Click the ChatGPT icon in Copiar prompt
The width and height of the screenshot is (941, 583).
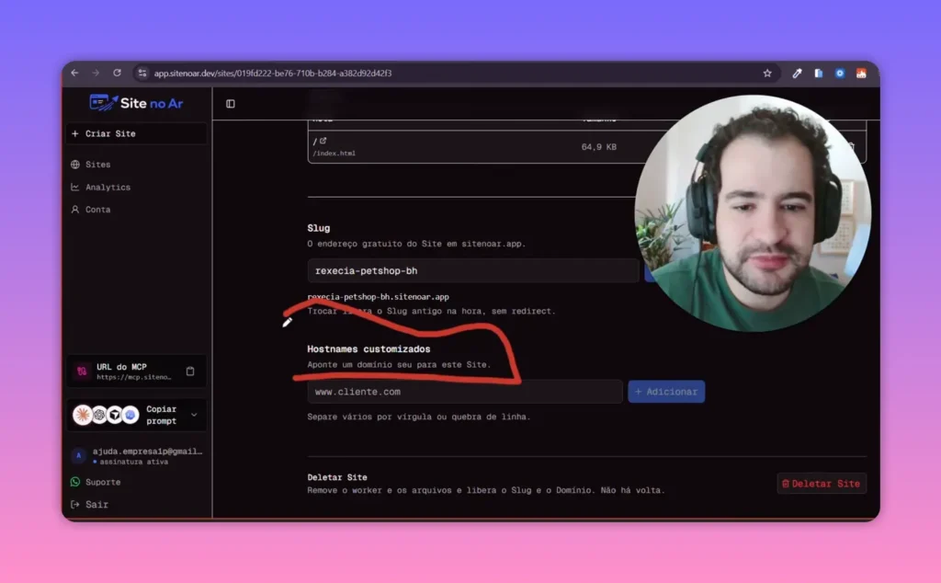[x=99, y=415]
